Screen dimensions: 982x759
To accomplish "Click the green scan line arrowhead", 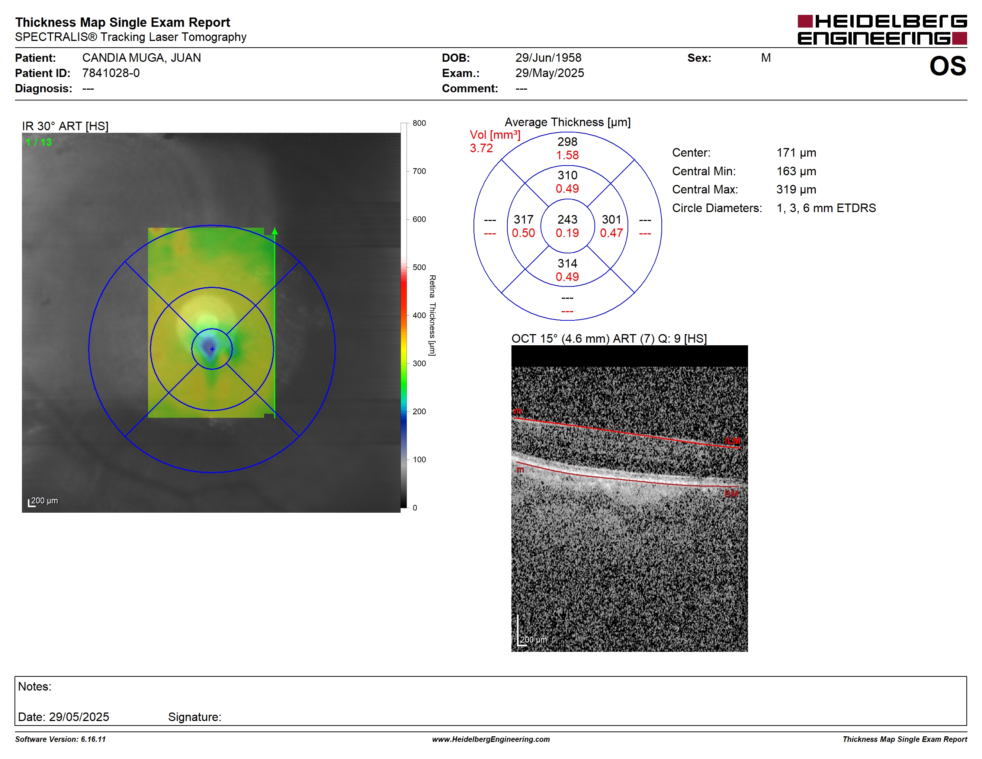I will (274, 231).
